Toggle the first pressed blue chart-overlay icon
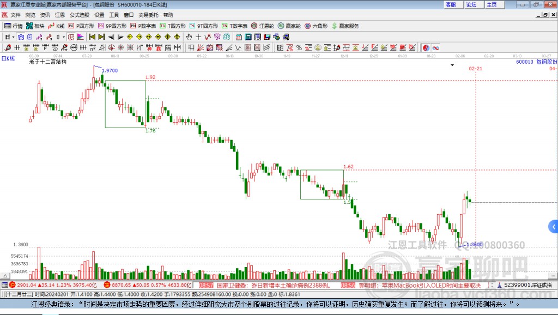Viewport: 558px width, 315px height. (x=21, y=37)
